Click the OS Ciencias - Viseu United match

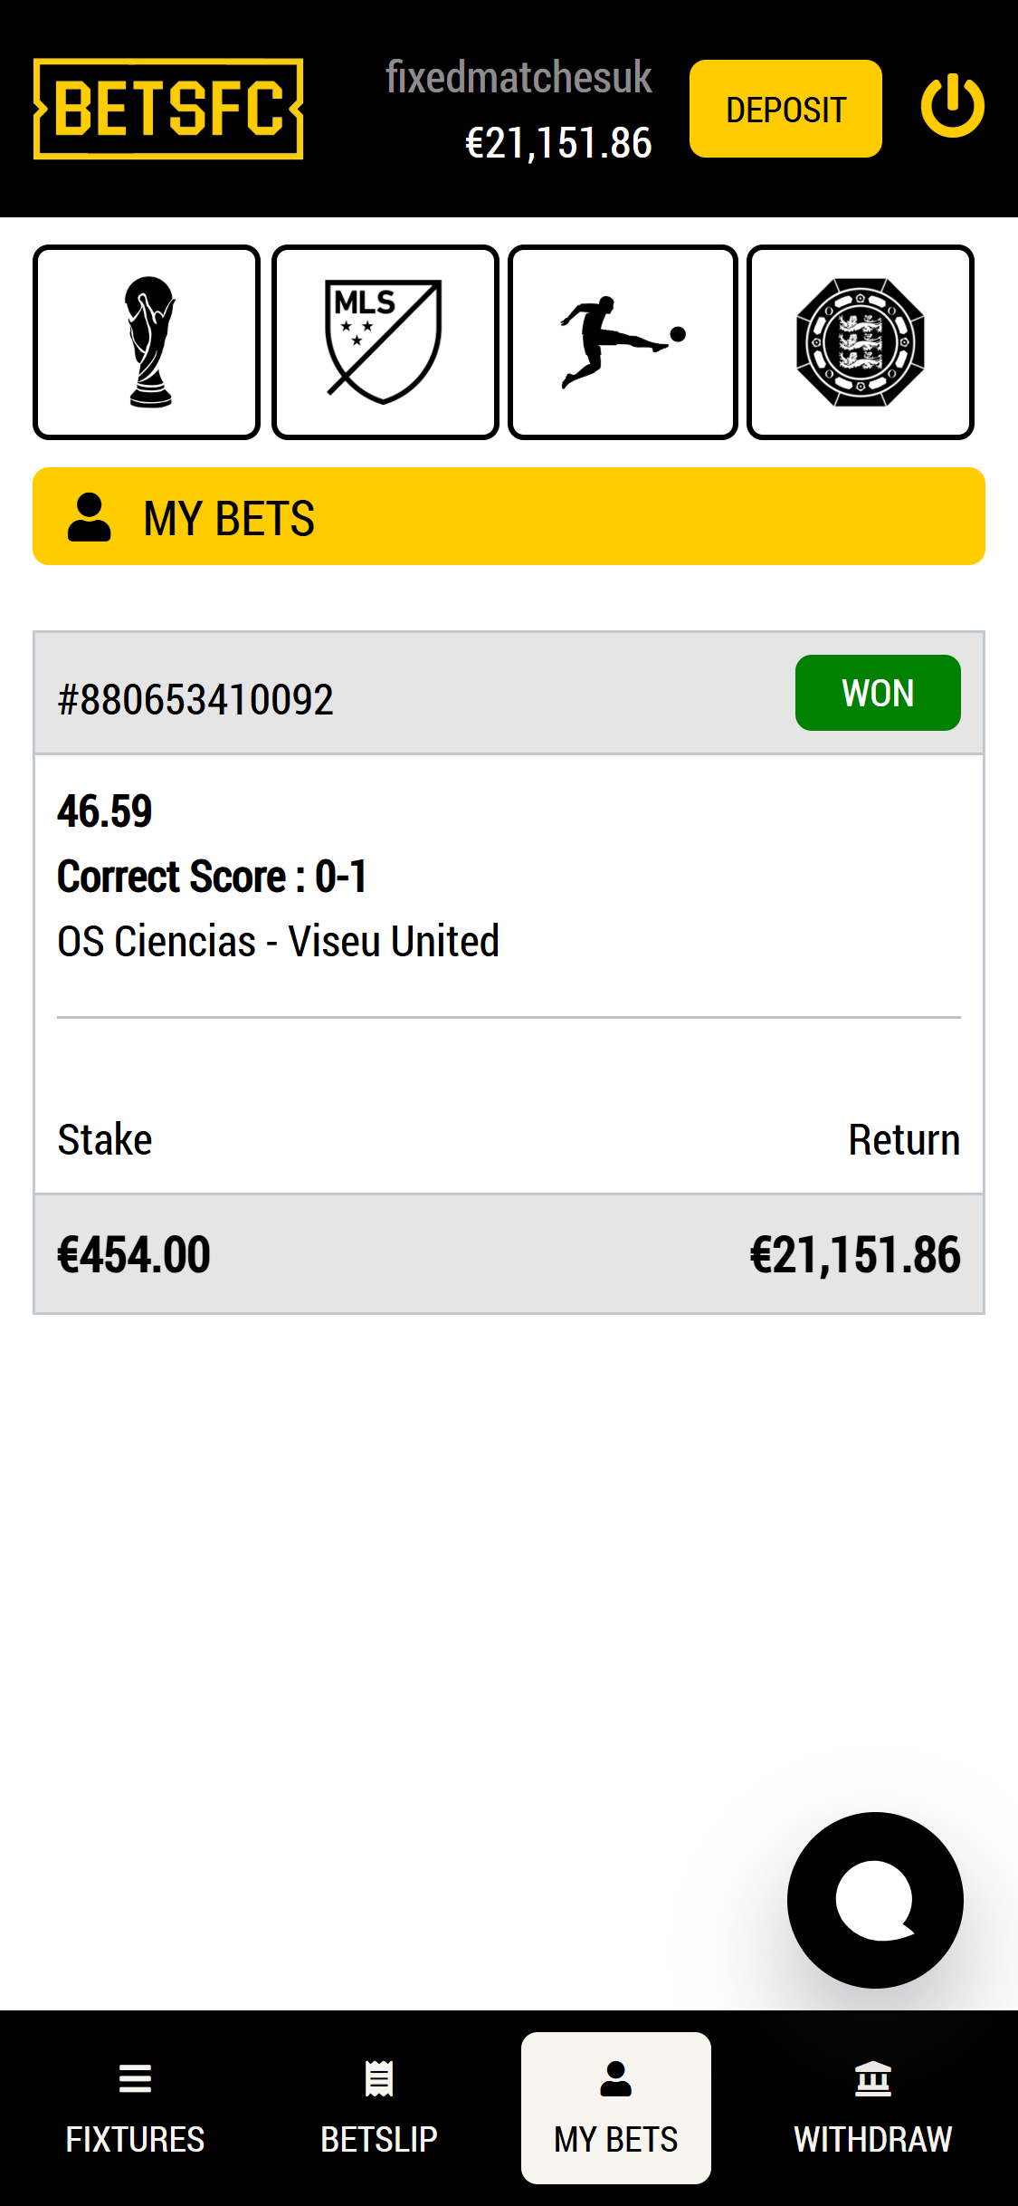[x=278, y=941]
